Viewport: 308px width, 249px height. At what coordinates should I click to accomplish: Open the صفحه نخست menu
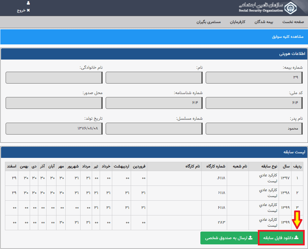tap(293, 22)
